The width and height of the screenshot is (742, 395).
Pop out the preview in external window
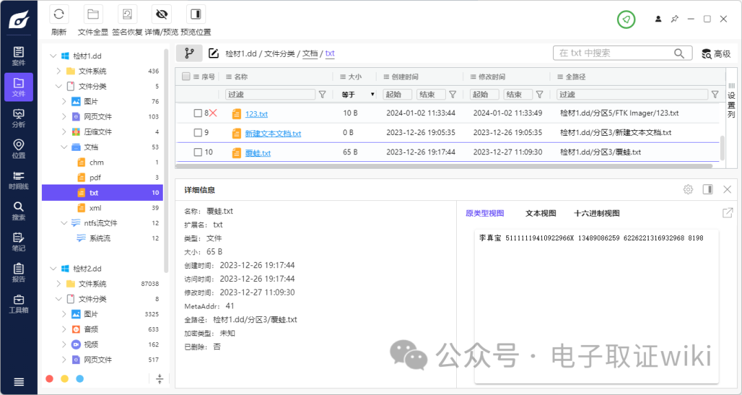(x=728, y=213)
